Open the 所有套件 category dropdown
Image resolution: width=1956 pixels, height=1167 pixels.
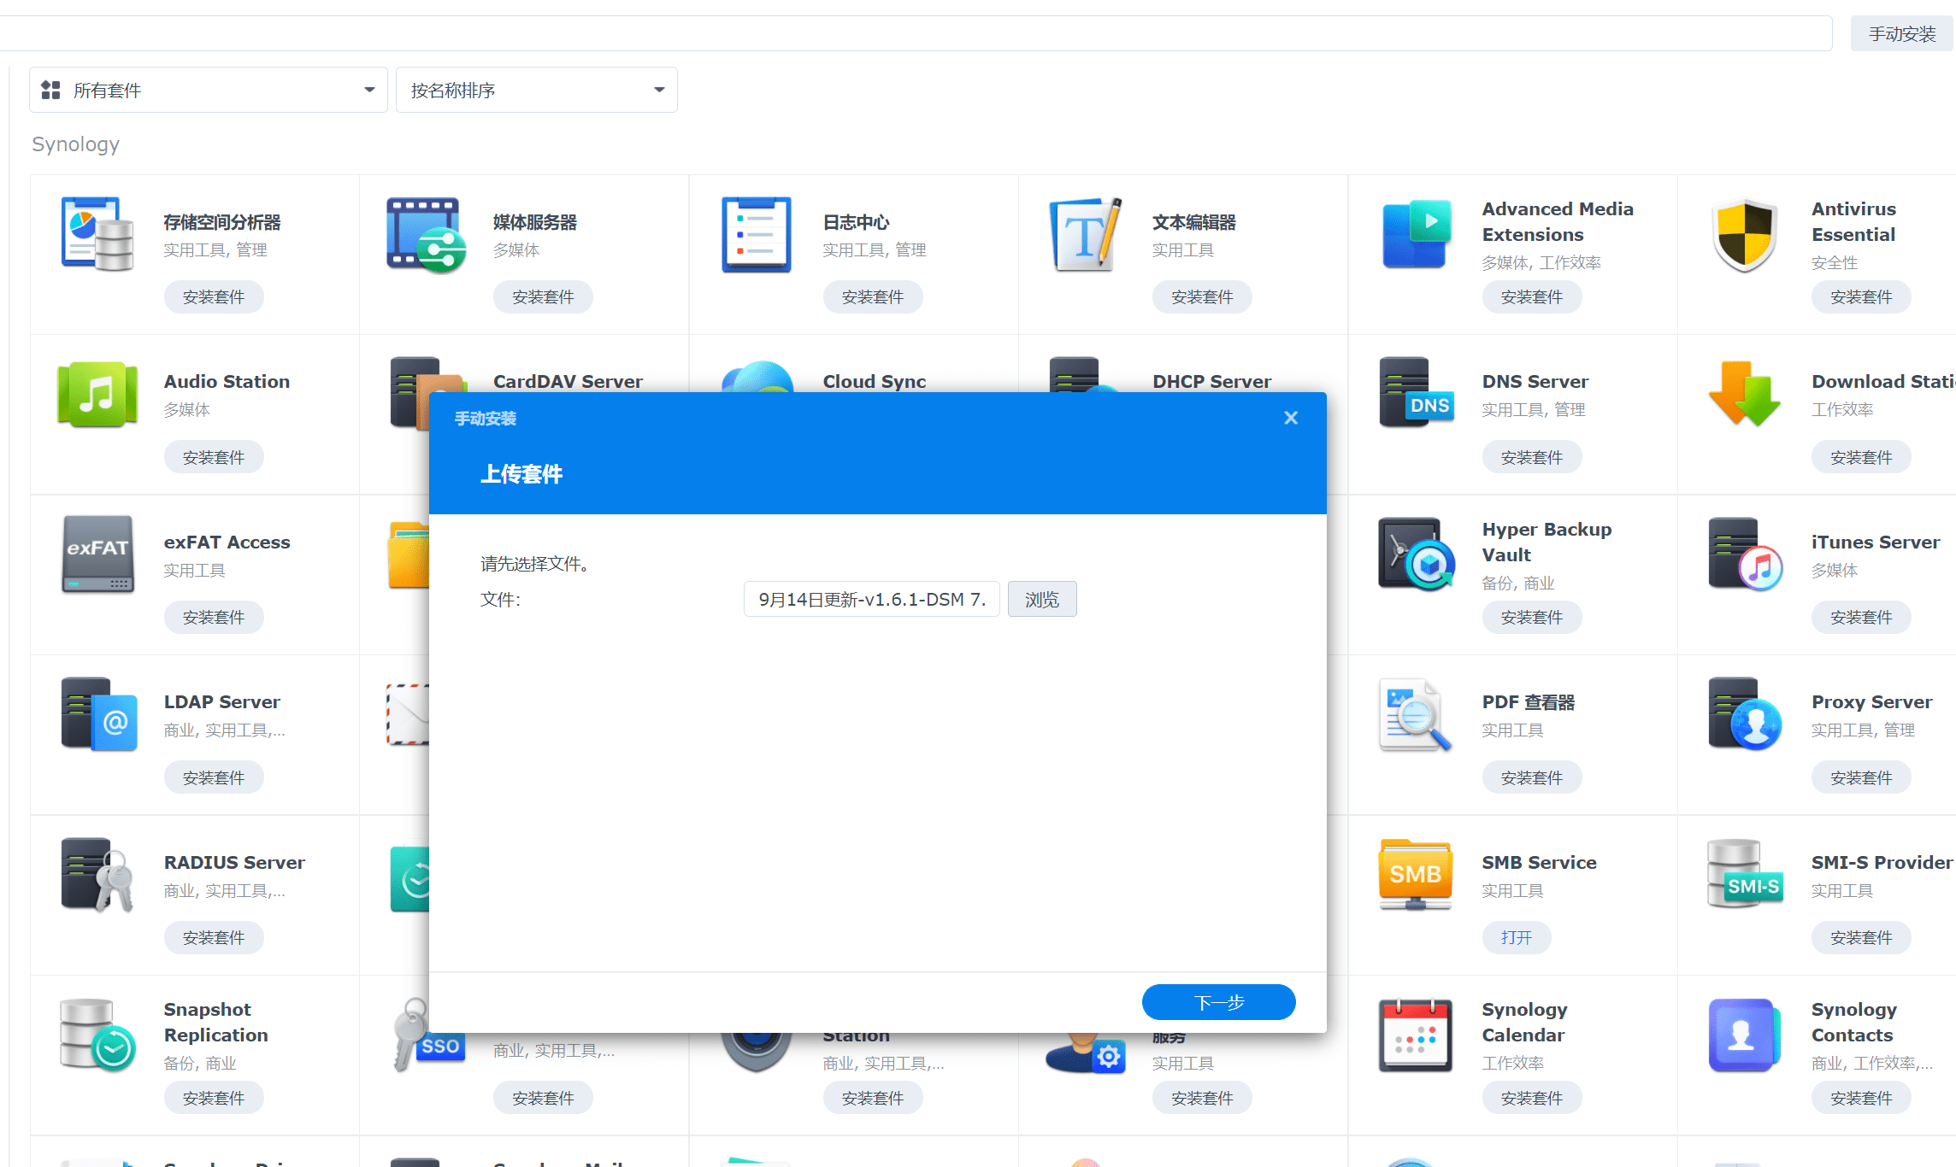pos(208,90)
